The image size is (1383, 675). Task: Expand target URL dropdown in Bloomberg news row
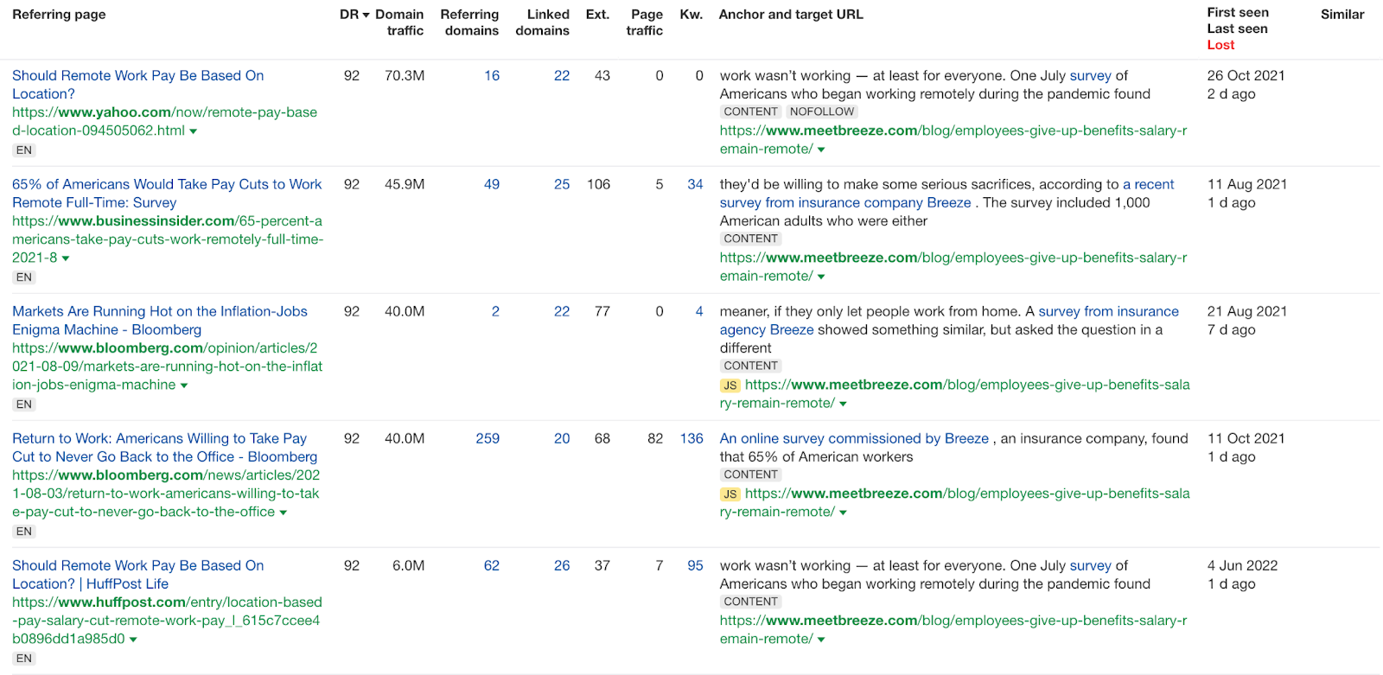click(843, 513)
